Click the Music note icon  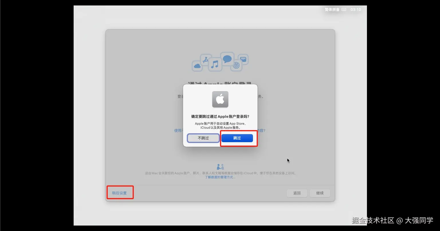(215, 64)
